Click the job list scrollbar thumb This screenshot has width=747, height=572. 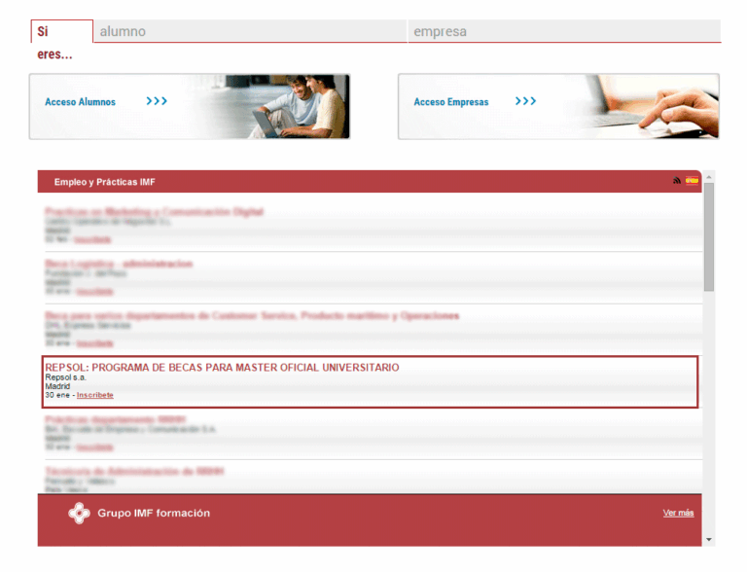(709, 237)
